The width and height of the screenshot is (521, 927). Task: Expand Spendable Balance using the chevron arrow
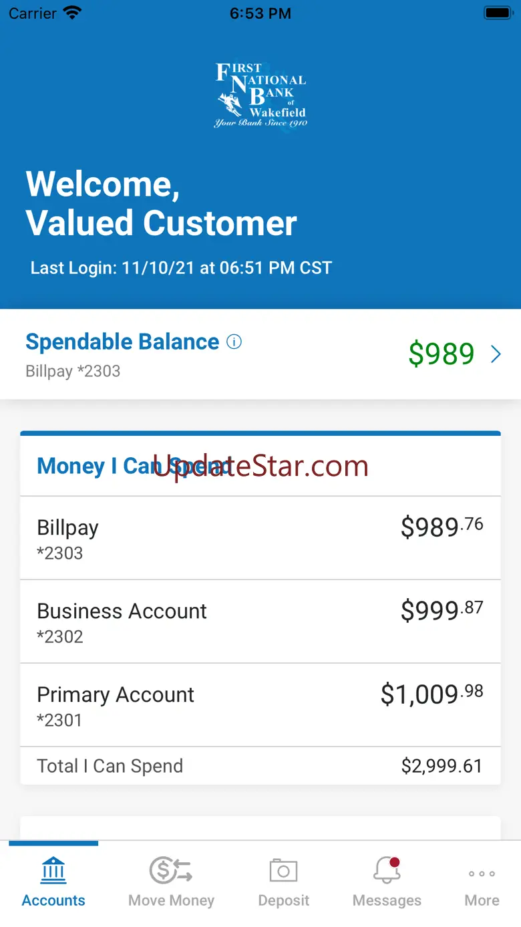tap(496, 354)
